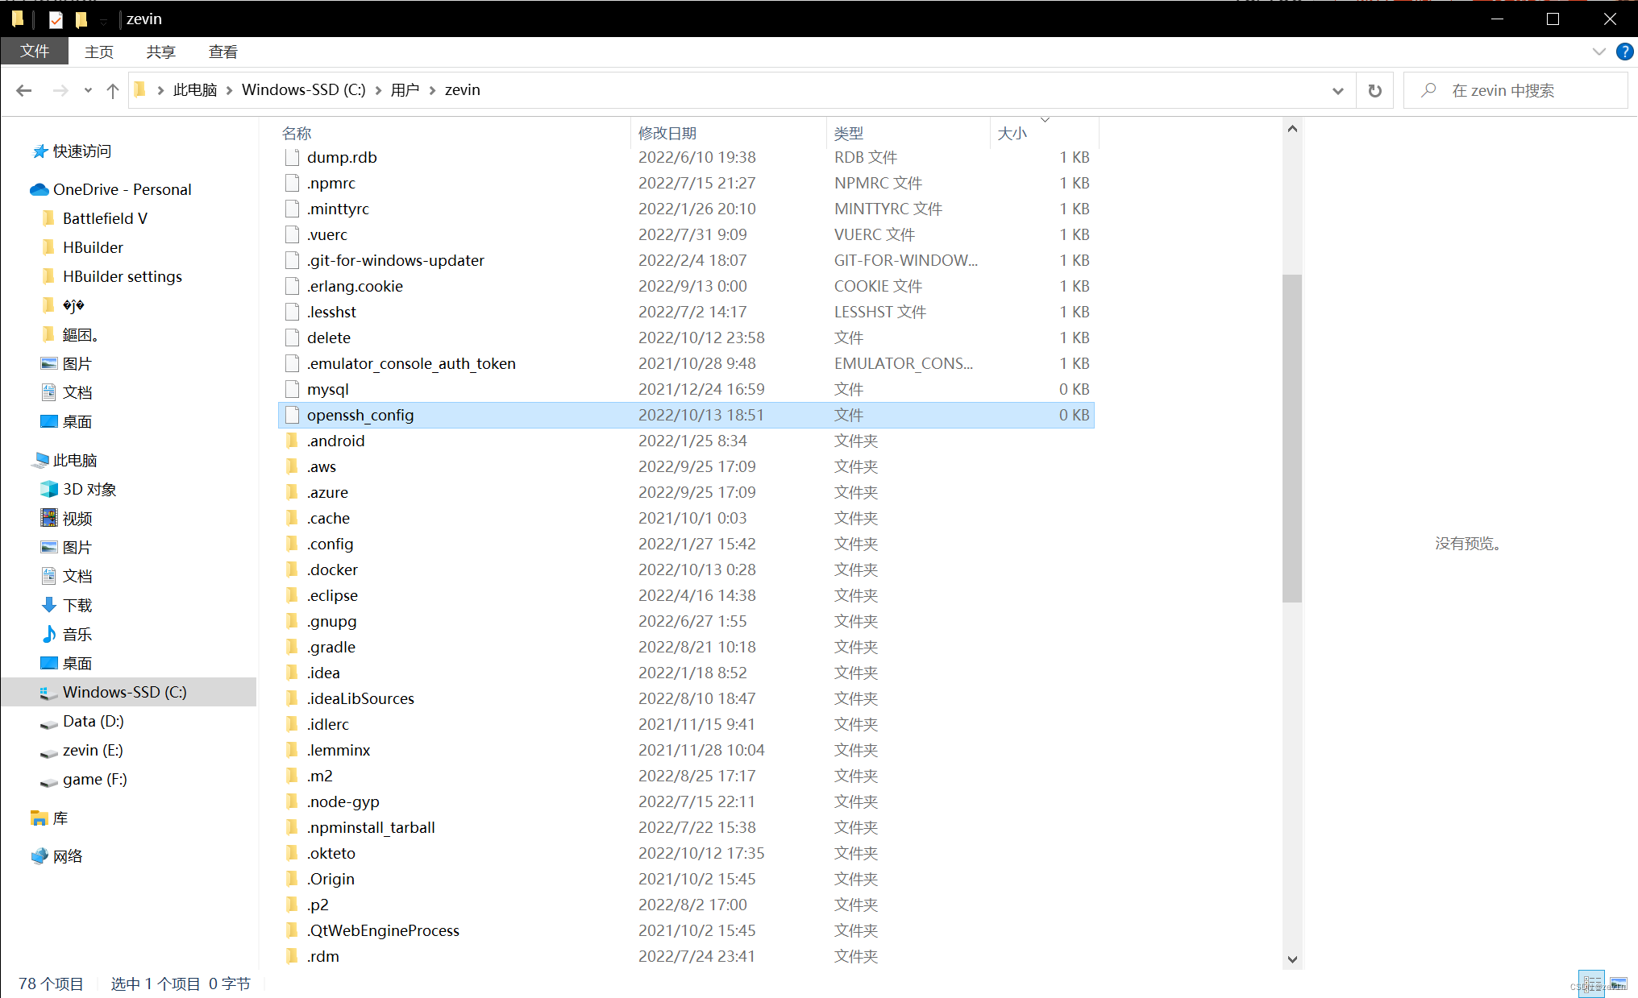Image resolution: width=1638 pixels, height=998 pixels.
Task: Select 3D 对象 in the navigation pane
Action: [x=89, y=489]
